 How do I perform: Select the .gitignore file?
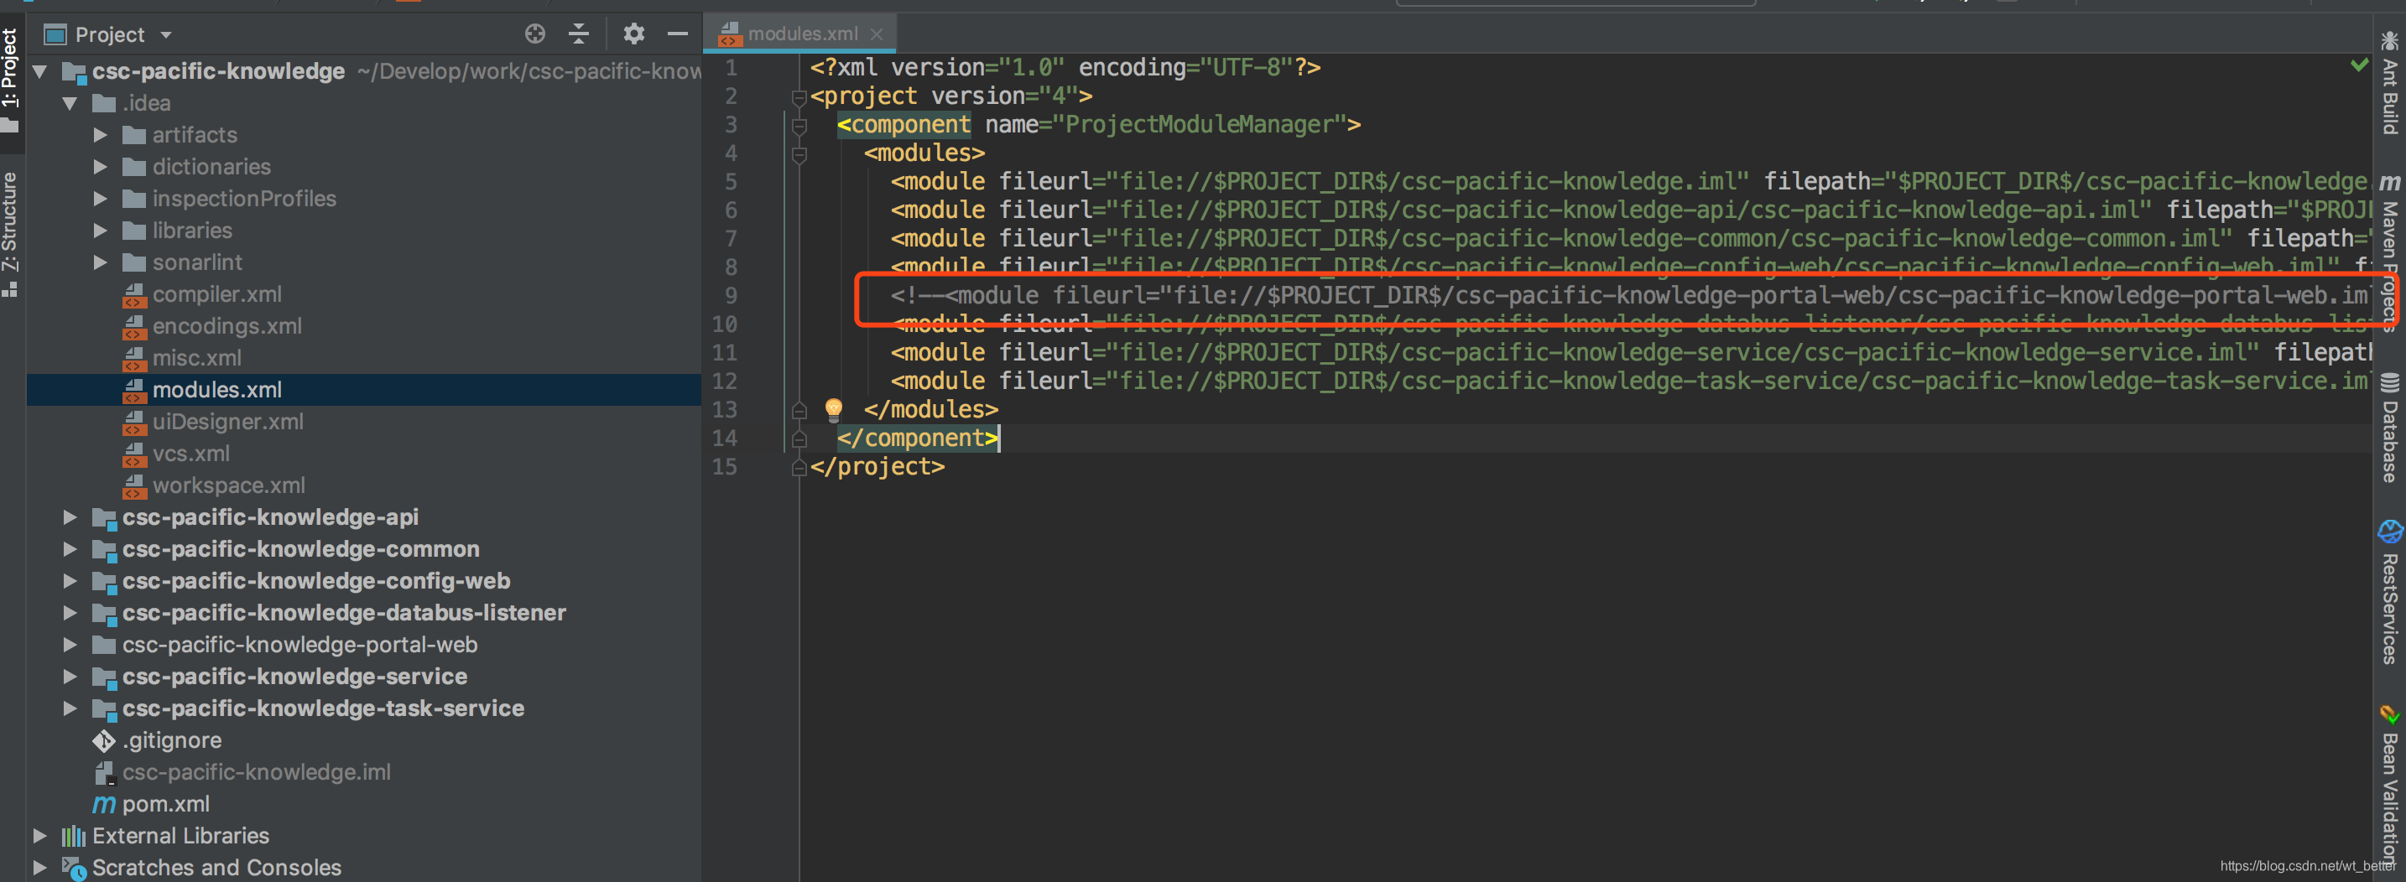(x=172, y=740)
